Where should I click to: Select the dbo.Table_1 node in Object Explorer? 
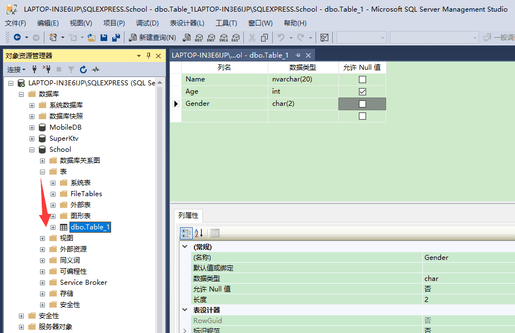tap(89, 227)
